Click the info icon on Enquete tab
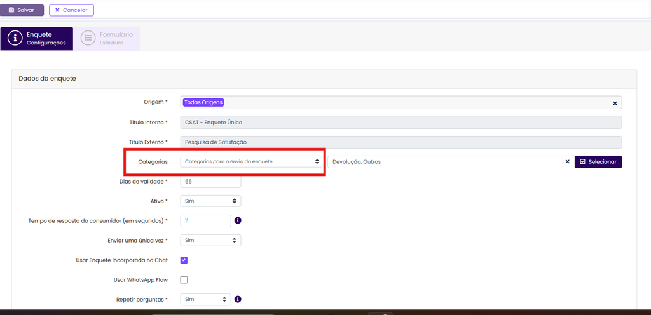651x315 pixels. [x=15, y=37]
